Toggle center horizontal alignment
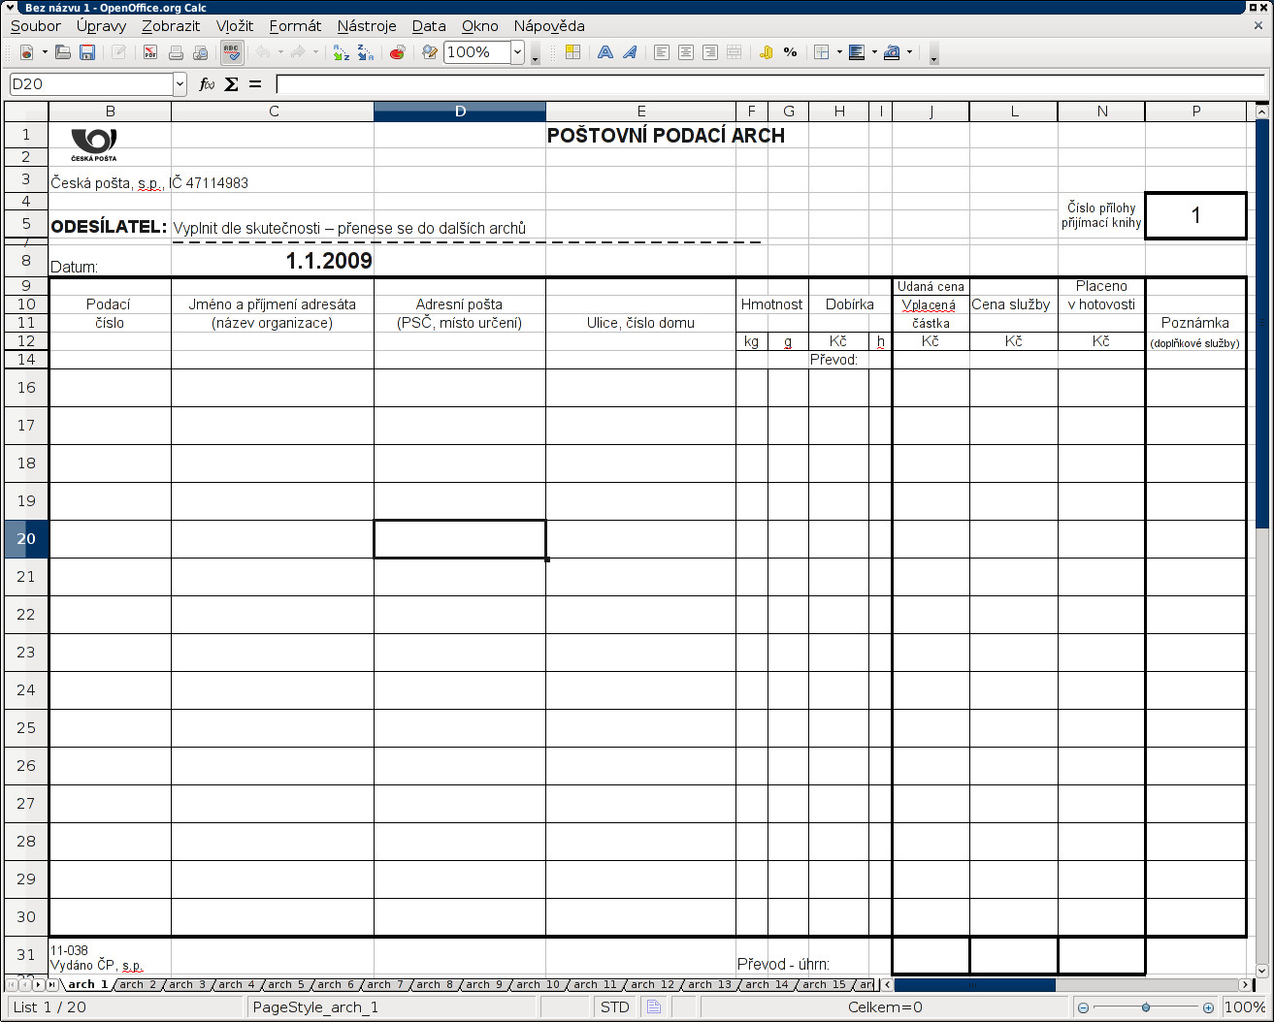 click(686, 52)
